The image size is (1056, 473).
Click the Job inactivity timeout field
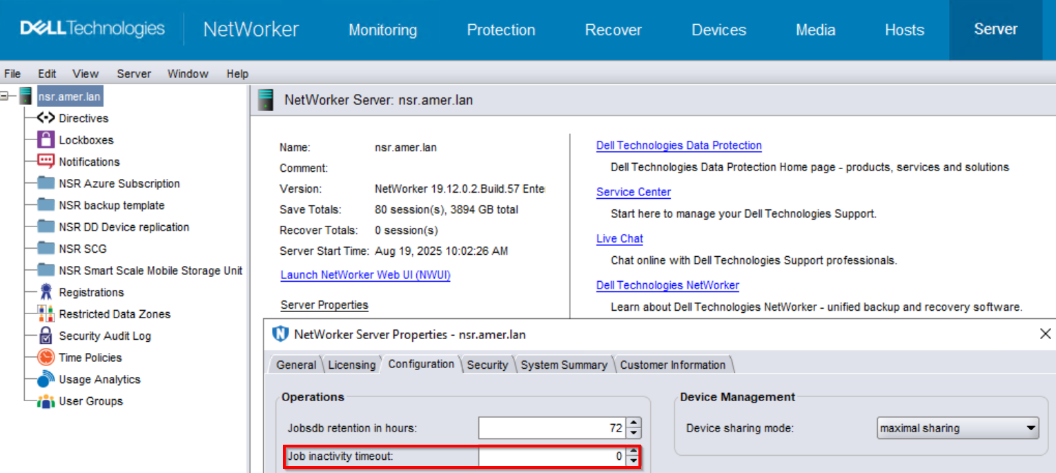tap(552, 456)
